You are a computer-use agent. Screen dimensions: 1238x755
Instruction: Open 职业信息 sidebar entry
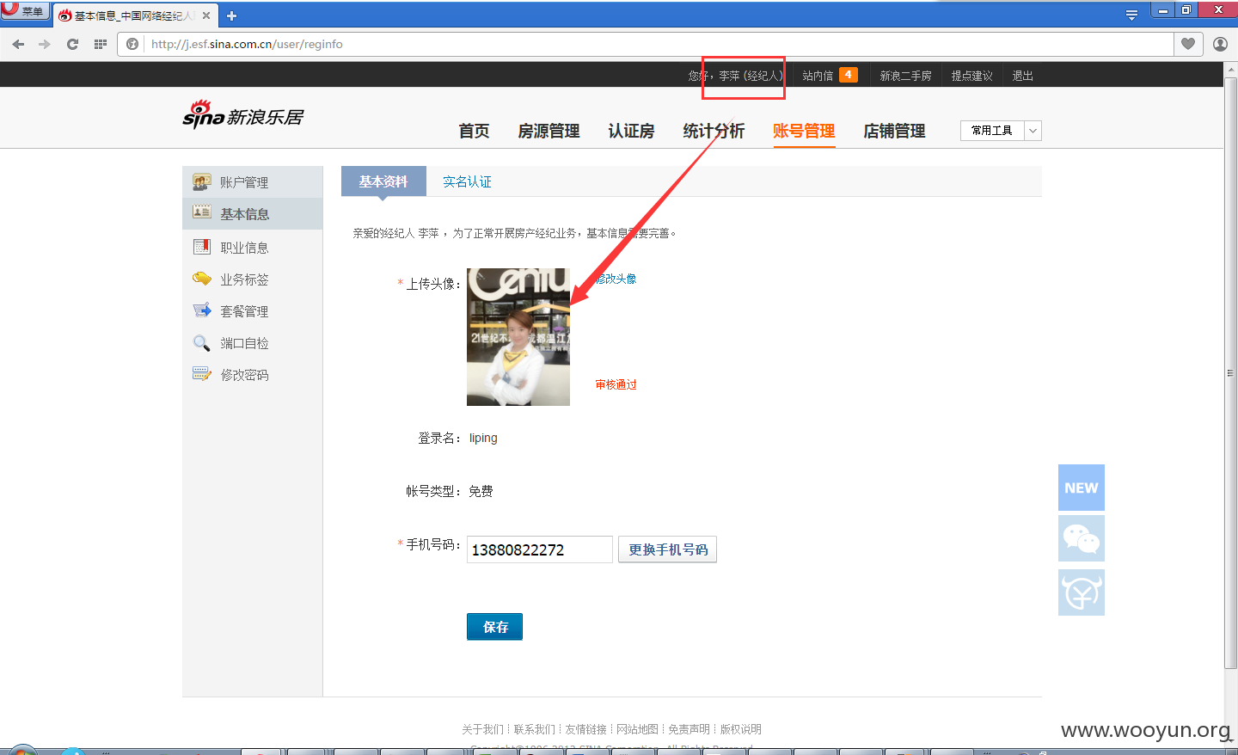252,248
